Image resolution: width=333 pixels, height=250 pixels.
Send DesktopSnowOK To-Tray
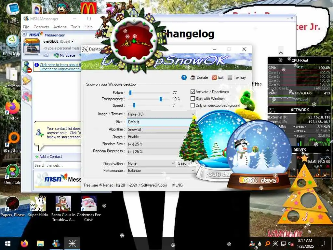click(236, 77)
